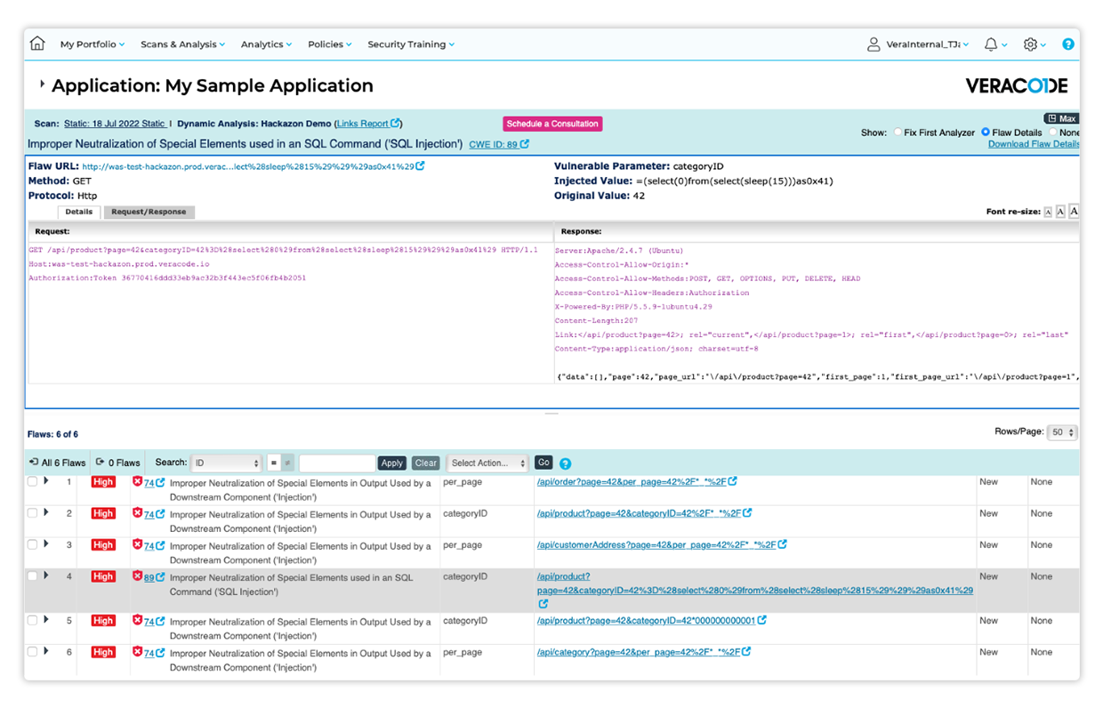1103x708 pixels.
Task: Go to the home icon
Action: pos(37,44)
